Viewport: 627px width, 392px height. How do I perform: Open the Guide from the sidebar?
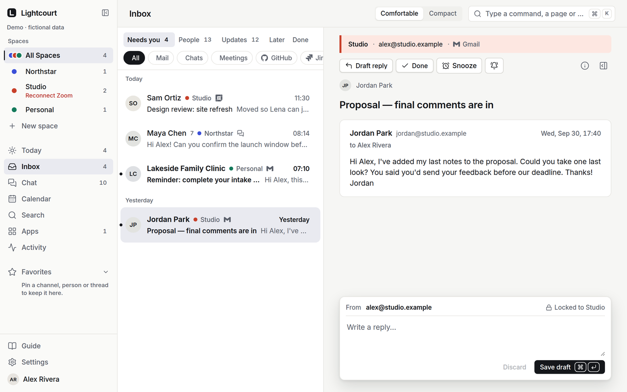coord(59,346)
